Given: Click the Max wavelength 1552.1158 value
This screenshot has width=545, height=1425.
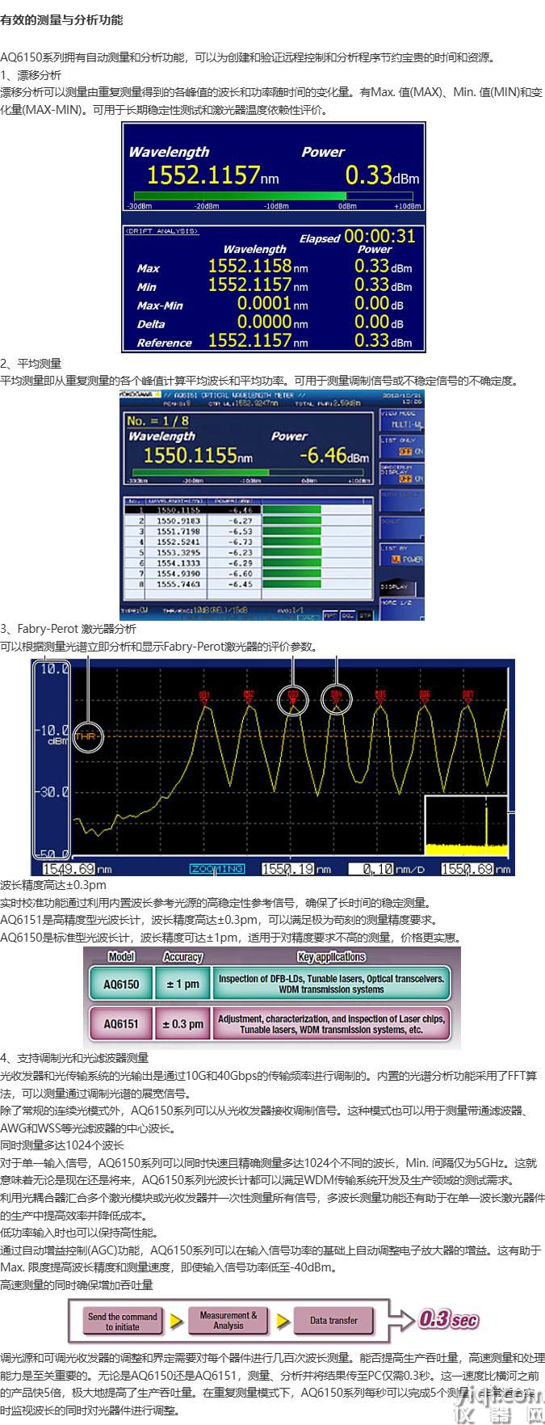Looking at the screenshot, I should pyautogui.click(x=258, y=267).
